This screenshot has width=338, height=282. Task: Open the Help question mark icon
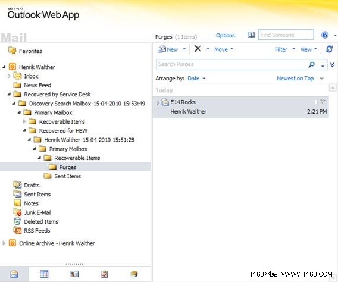pyautogui.click(x=325, y=35)
